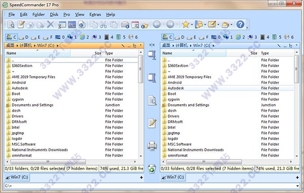Click the Delete X toolbar icon

(50, 25)
